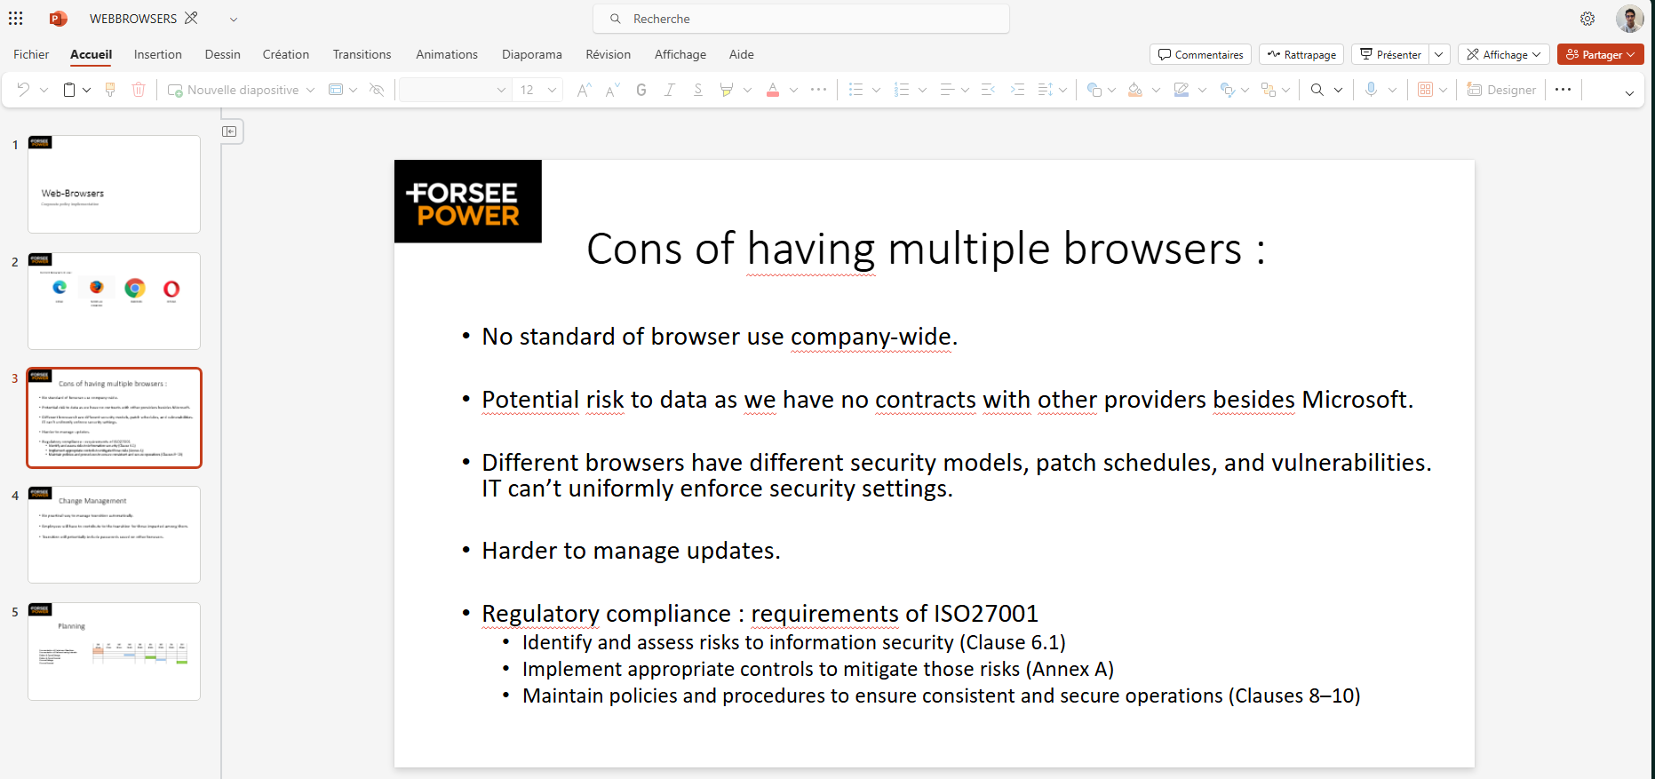Click the Commentaires button
Image resolution: width=1655 pixels, height=779 pixels.
pyautogui.click(x=1200, y=54)
